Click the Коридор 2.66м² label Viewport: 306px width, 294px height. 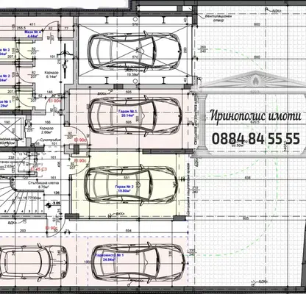click(47, 130)
